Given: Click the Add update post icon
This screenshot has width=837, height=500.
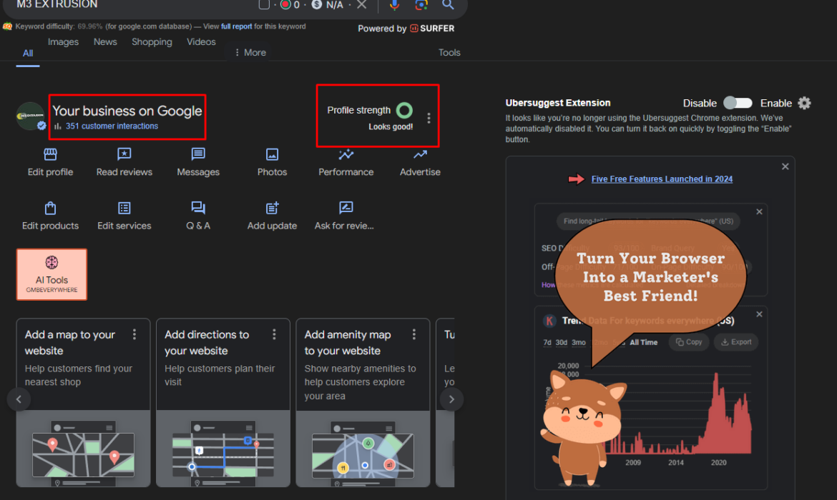Looking at the screenshot, I should pyautogui.click(x=273, y=208).
